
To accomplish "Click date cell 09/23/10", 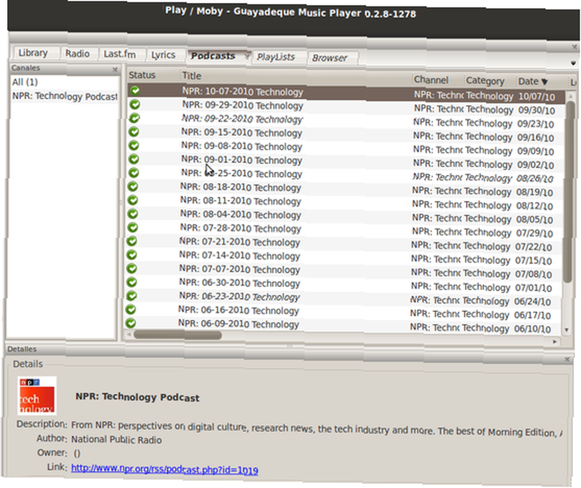I will (536, 124).
